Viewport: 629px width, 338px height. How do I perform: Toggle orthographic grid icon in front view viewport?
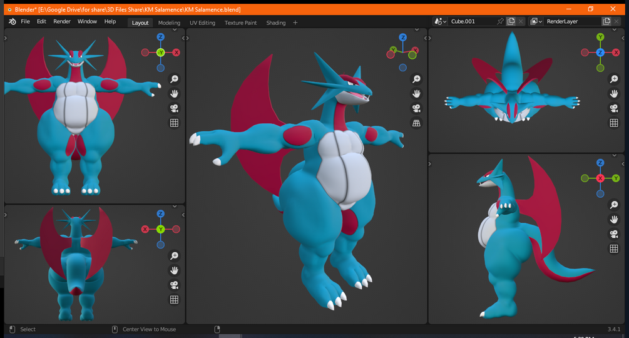point(174,123)
